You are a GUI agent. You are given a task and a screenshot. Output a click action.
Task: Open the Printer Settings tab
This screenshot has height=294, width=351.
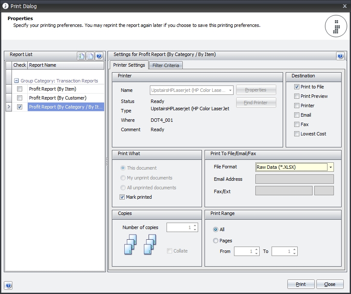click(129, 65)
